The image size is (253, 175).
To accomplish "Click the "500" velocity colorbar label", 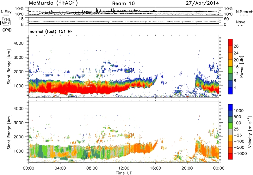I will (x=238, y=117).
